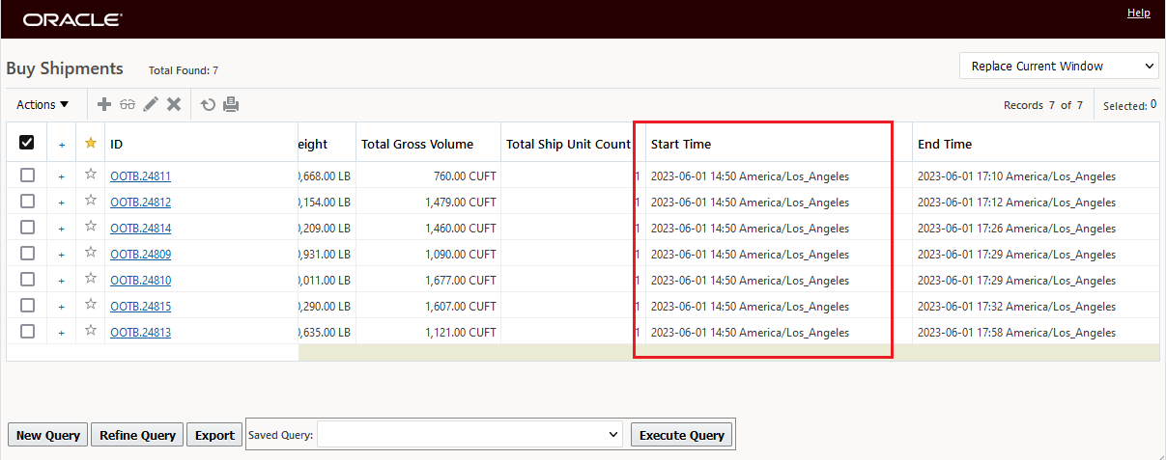Screen dimensions: 1166x460
Task: Select the 1,479.00 CUFT volume cell
Action: 428,203
